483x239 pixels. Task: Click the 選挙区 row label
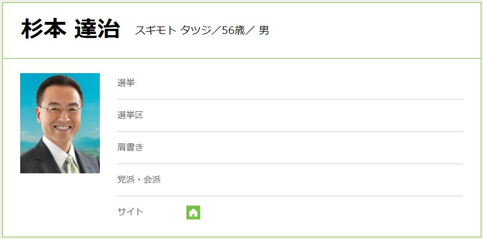130,115
